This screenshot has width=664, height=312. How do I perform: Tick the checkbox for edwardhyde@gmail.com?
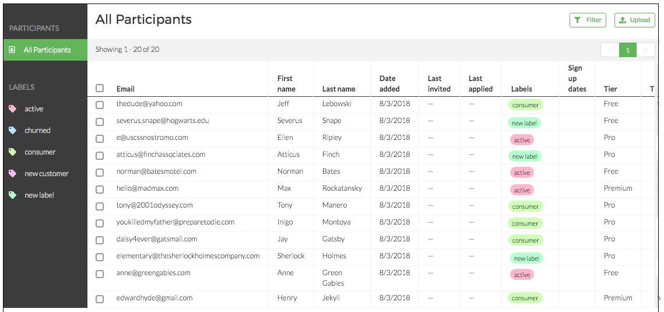click(100, 299)
